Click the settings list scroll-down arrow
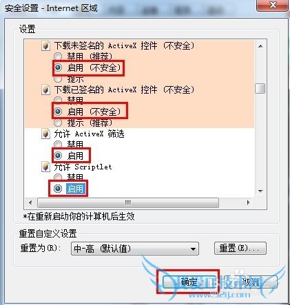290x305 pixels. (x=260, y=191)
